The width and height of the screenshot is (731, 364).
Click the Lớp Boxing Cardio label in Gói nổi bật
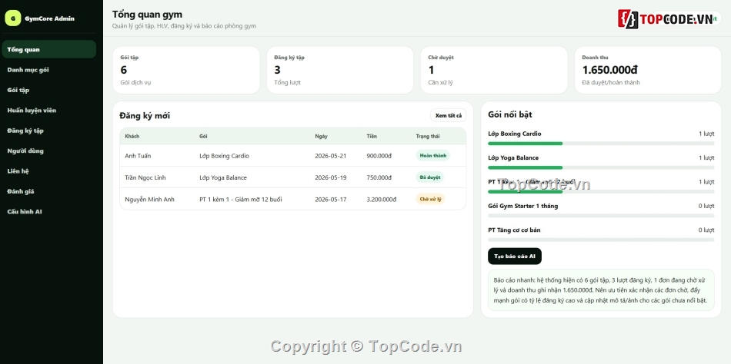point(514,134)
